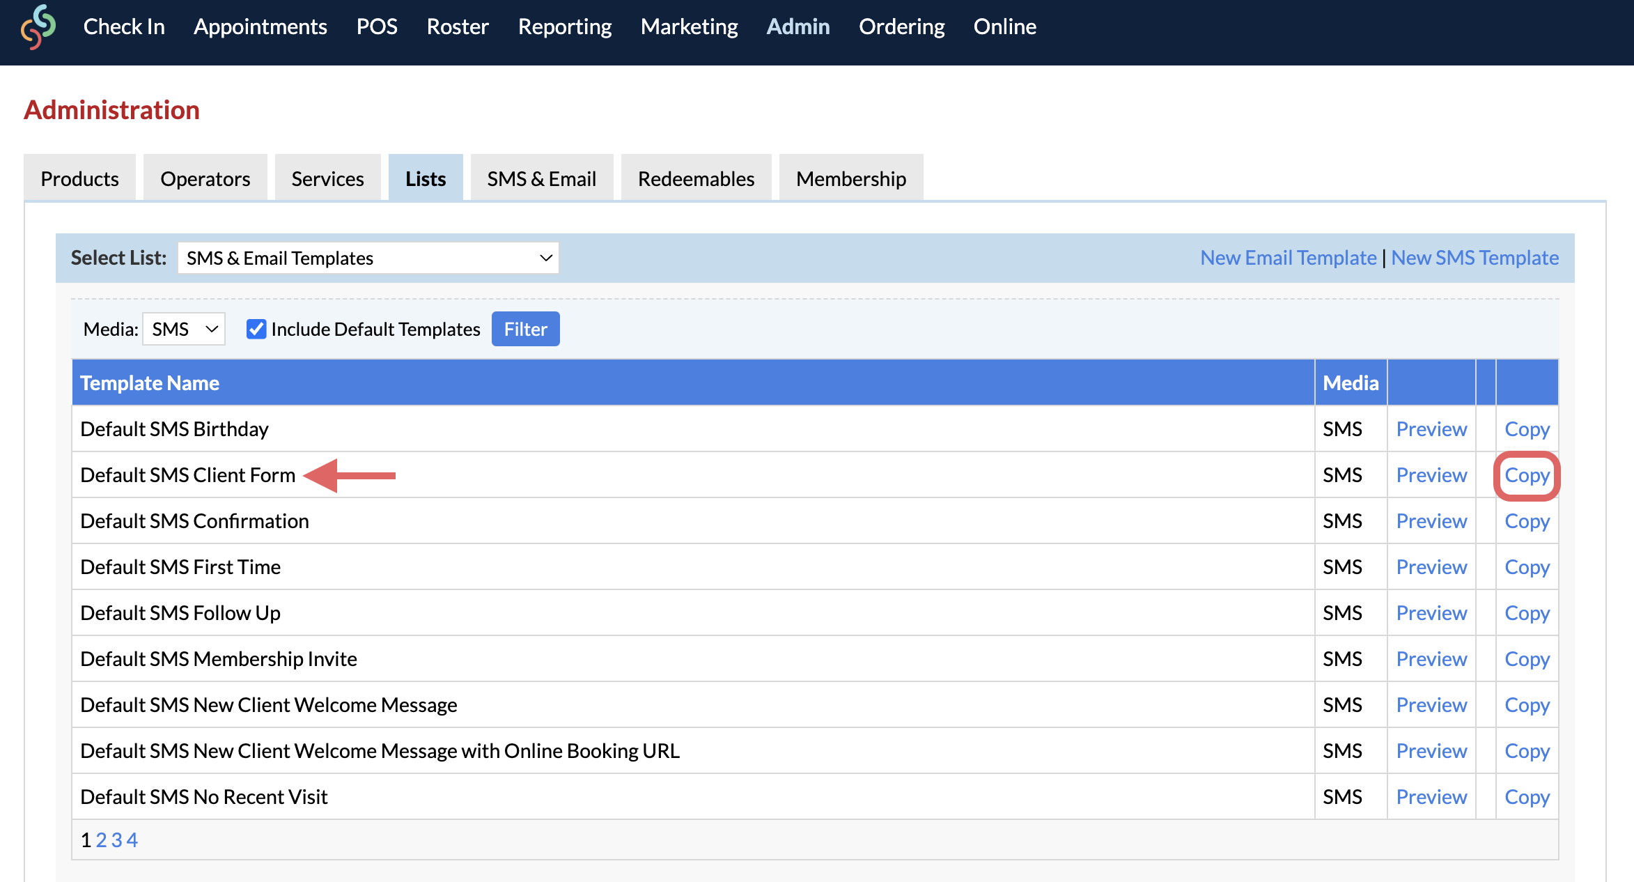Image resolution: width=1634 pixels, height=882 pixels.
Task: Go to the Appointments section
Action: 260,26
